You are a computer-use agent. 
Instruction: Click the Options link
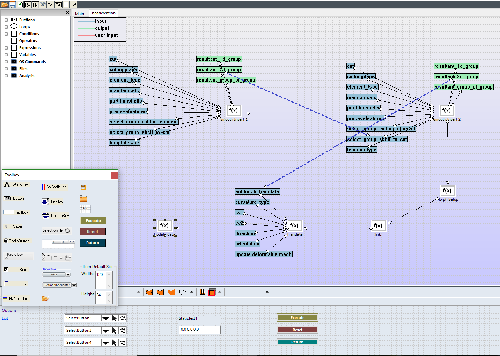click(9, 310)
